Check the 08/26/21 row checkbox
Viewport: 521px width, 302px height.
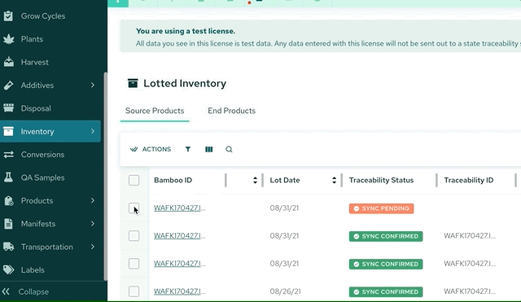[134, 291]
